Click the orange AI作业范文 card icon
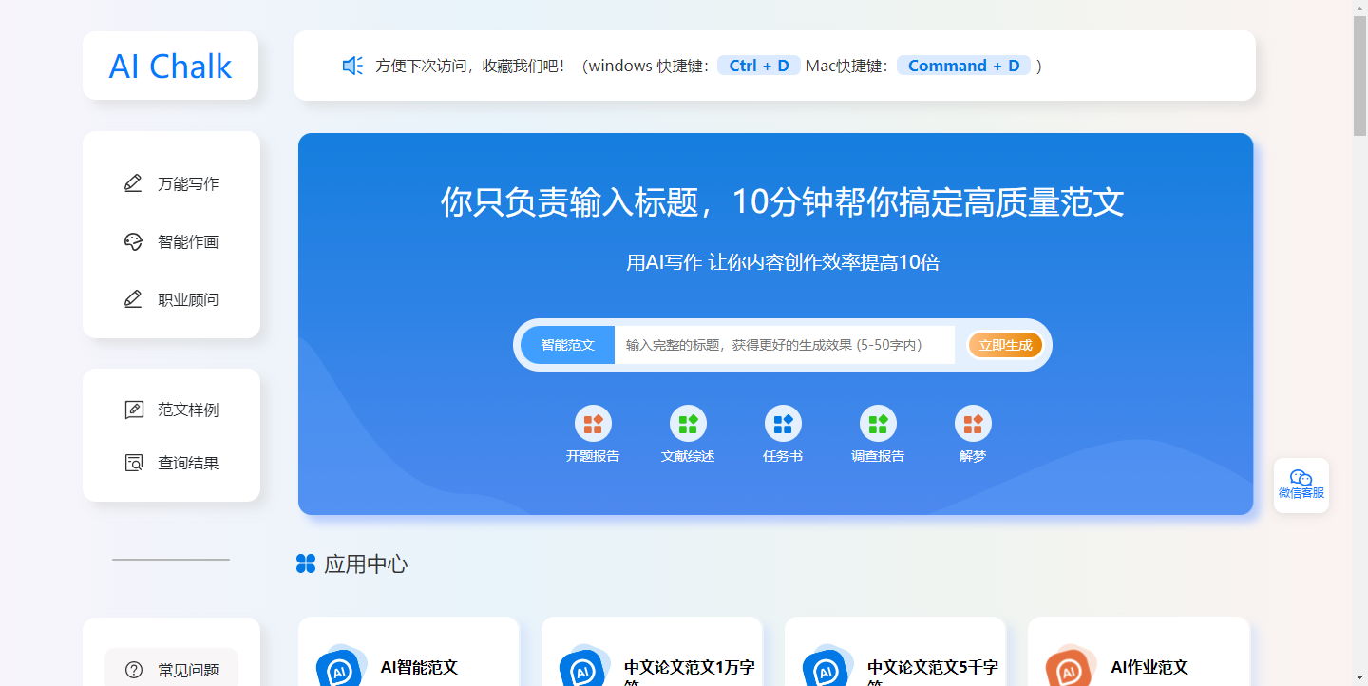This screenshot has height=686, width=1368. coord(1071,666)
